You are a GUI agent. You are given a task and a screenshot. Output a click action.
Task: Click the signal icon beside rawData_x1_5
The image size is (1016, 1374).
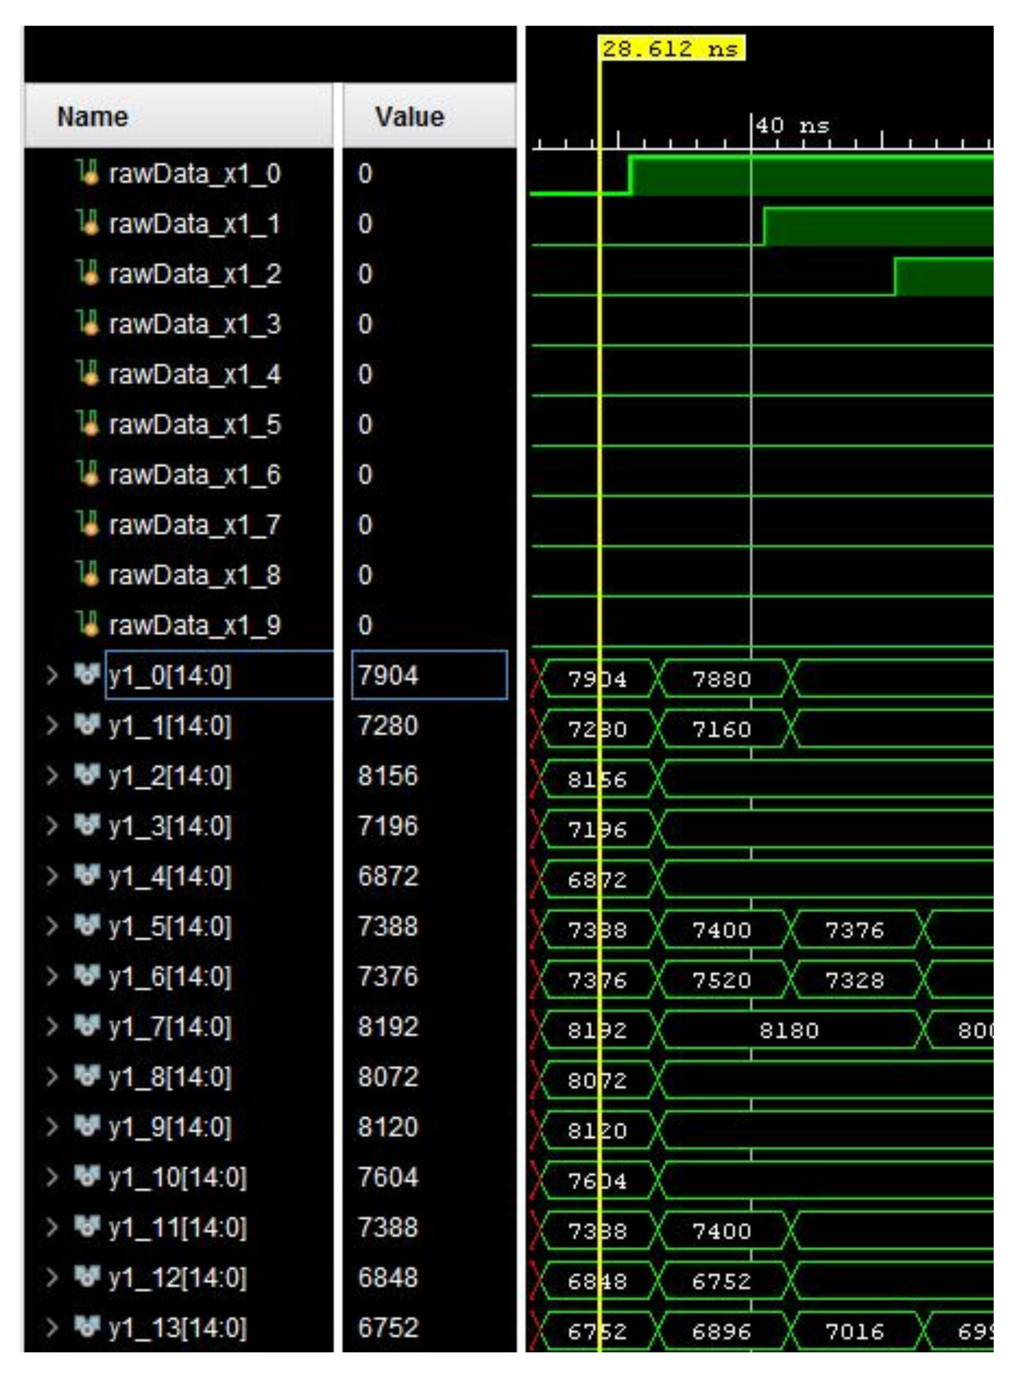tap(88, 423)
